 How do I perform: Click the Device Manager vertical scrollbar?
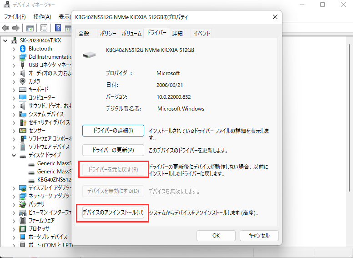tap(349, 117)
